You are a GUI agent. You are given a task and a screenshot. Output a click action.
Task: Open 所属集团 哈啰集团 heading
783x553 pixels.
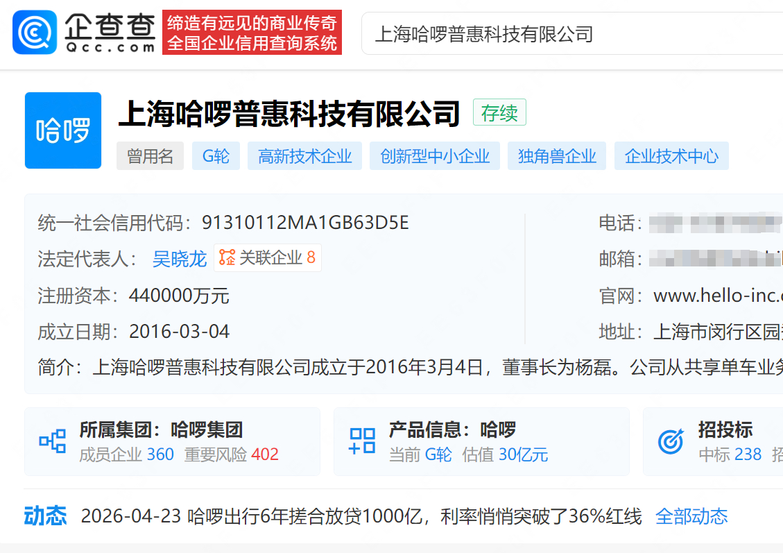[x=161, y=429]
